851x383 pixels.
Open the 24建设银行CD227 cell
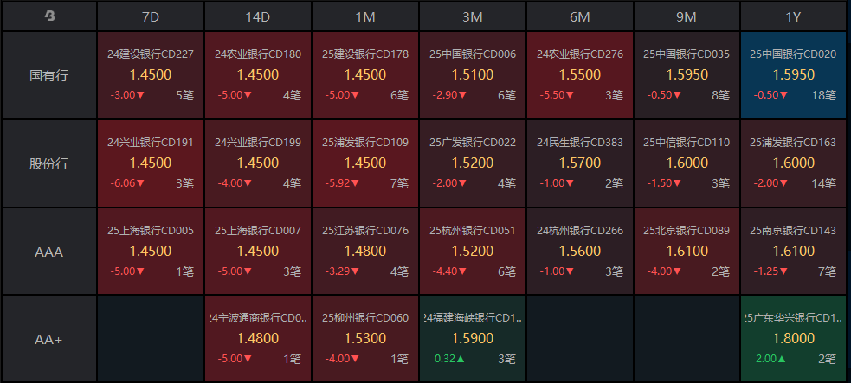tap(151, 75)
